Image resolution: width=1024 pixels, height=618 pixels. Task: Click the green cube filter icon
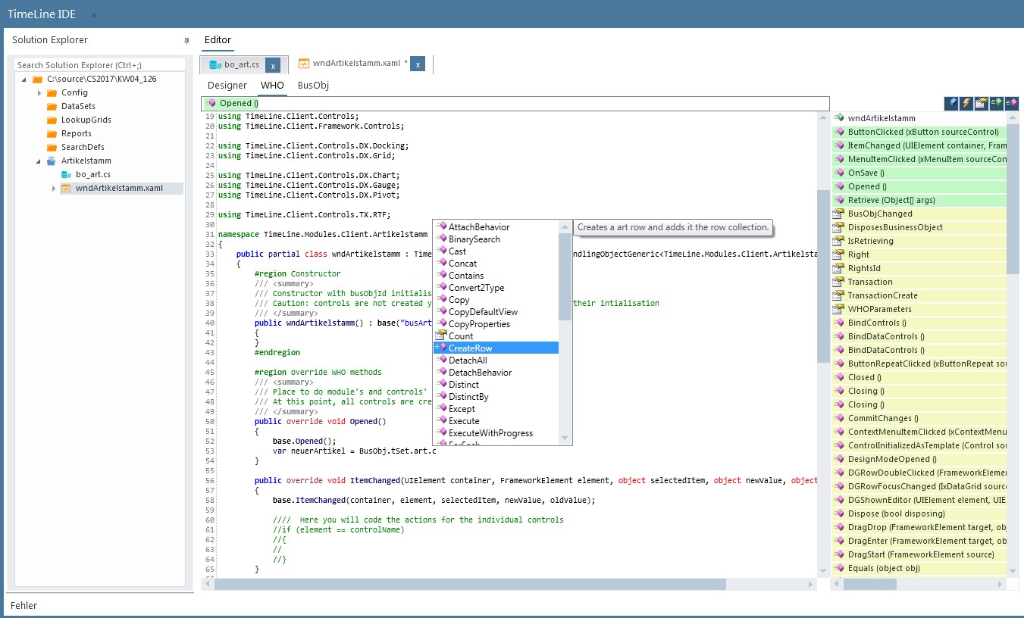coord(997,103)
